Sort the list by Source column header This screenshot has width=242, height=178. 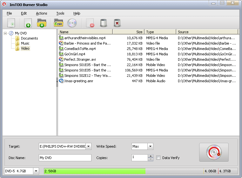(x=207, y=32)
